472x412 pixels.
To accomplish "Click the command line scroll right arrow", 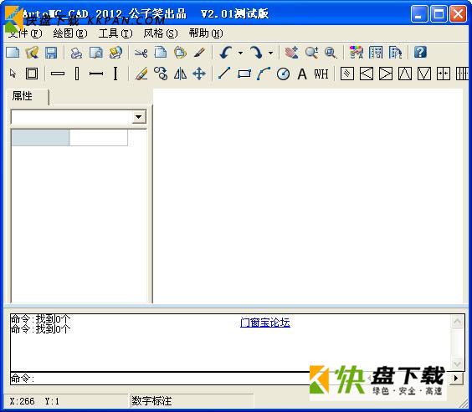I will 456,378.
